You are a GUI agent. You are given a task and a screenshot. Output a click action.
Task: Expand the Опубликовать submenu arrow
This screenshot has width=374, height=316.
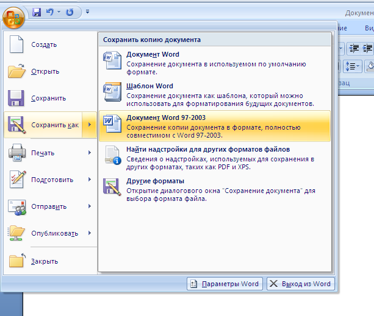90,233
